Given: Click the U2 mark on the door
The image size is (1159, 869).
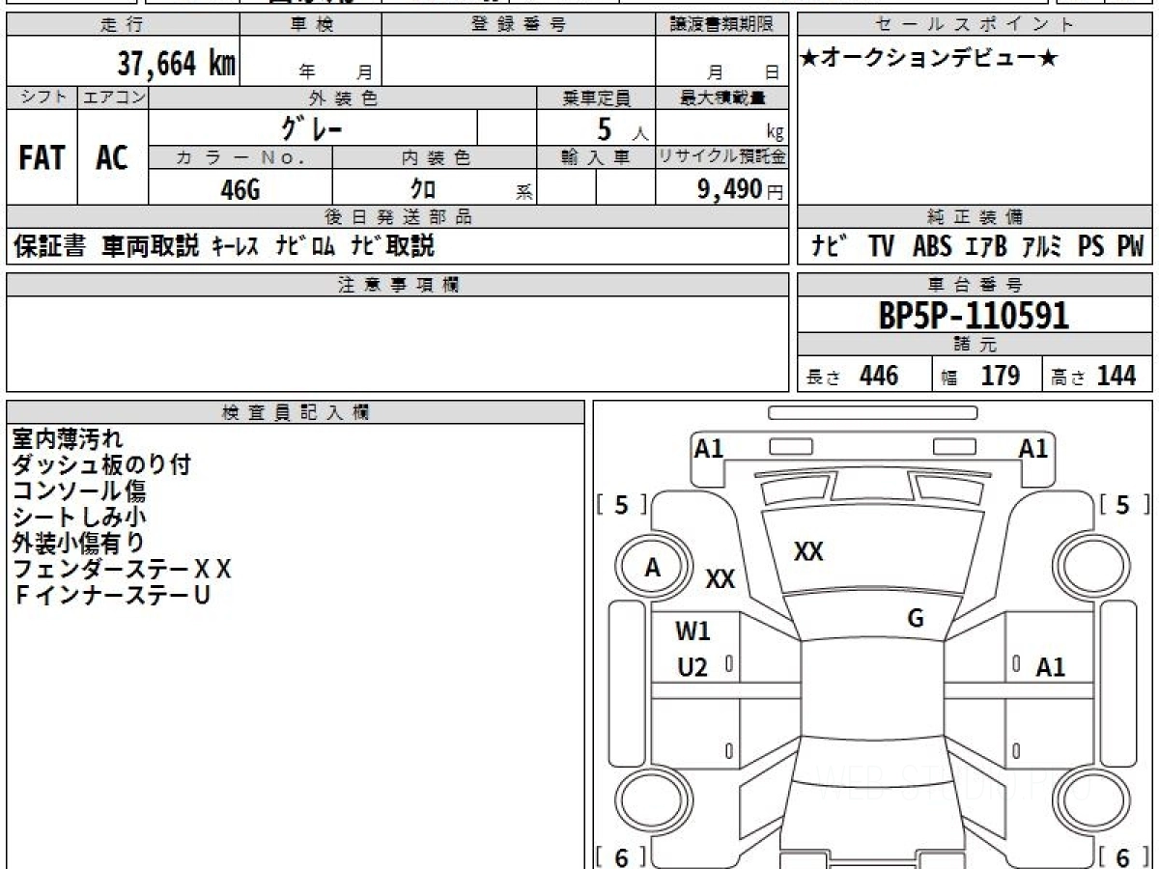Looking at the screenshot, I should tap(693, 667).
